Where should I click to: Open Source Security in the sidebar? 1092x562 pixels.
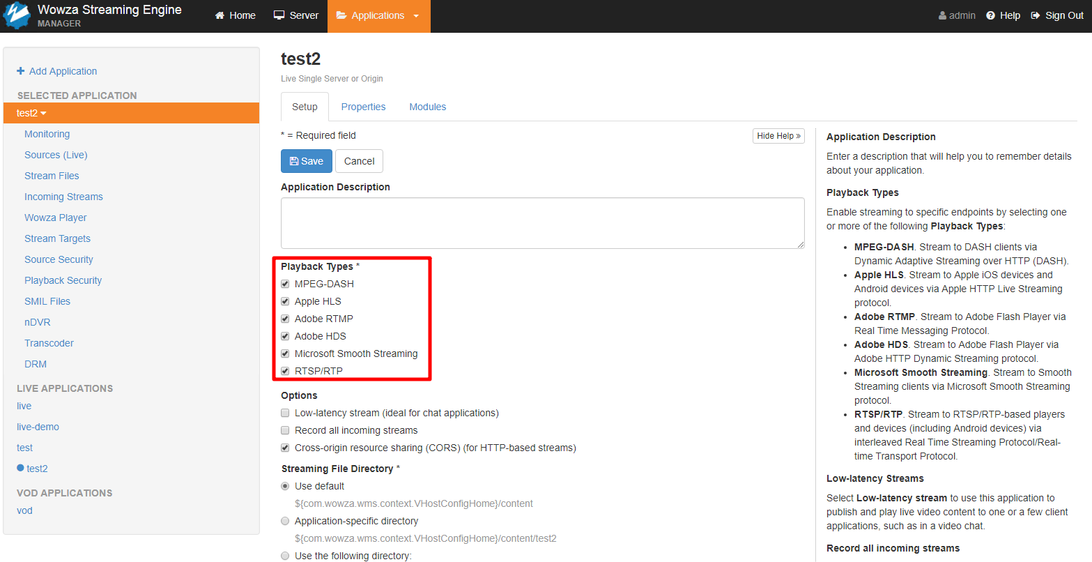pyautogui.click(x=59, y=259)
